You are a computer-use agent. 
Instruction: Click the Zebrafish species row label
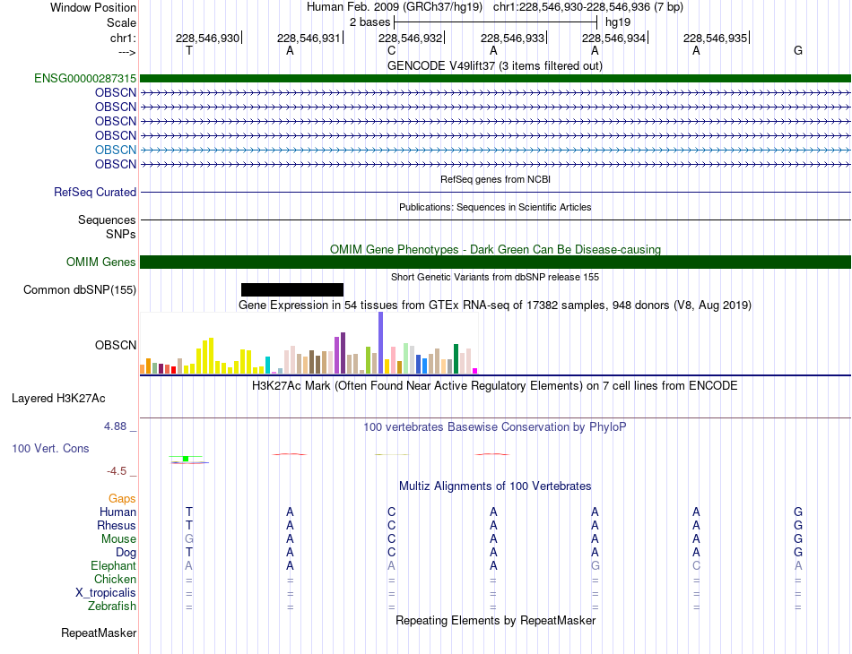click(x=112, y=607)
